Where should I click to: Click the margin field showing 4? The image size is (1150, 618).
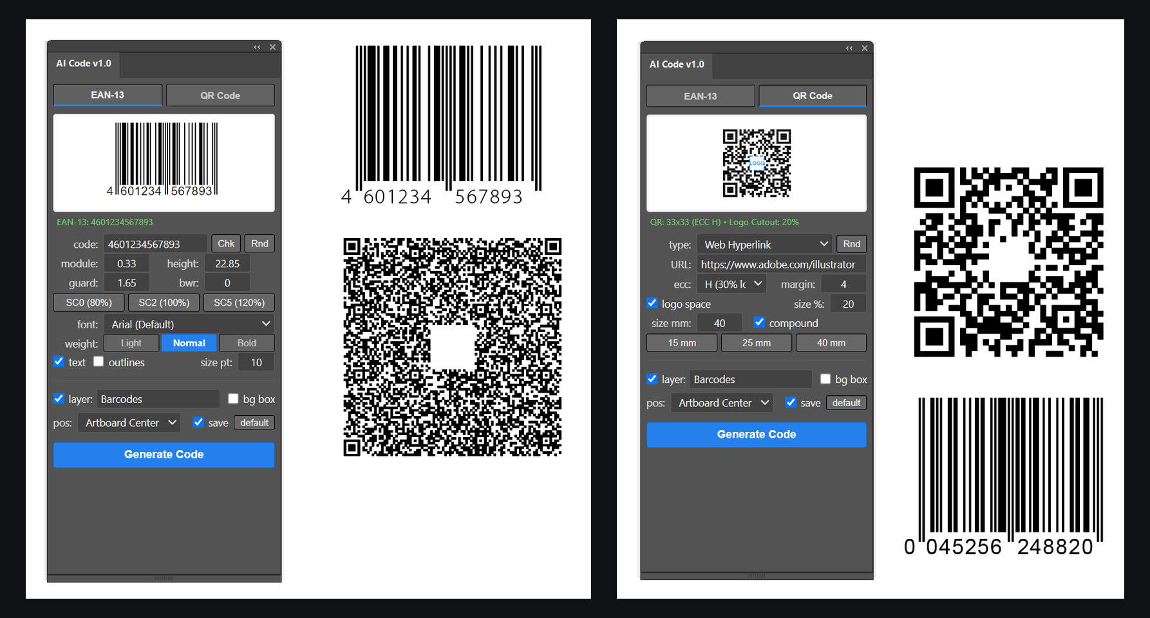844,284
